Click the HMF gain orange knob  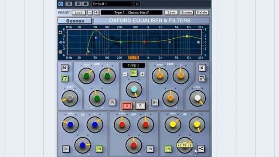click(170, 98)
